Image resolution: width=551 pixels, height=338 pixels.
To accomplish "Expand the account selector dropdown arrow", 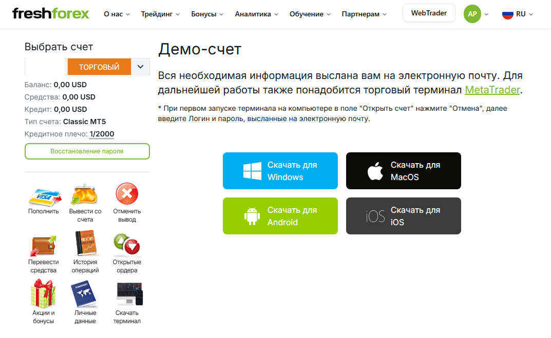I will (140, 67).
